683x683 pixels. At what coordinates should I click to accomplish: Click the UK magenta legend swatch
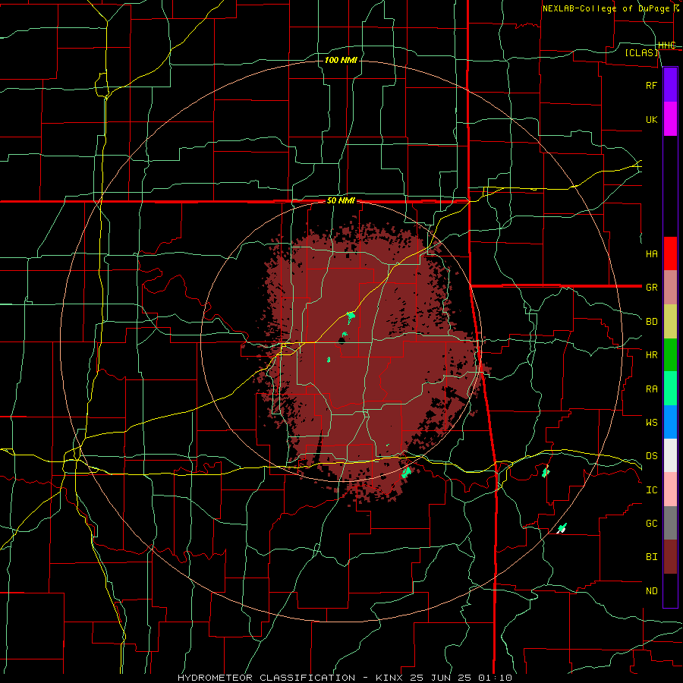point(670,119)
